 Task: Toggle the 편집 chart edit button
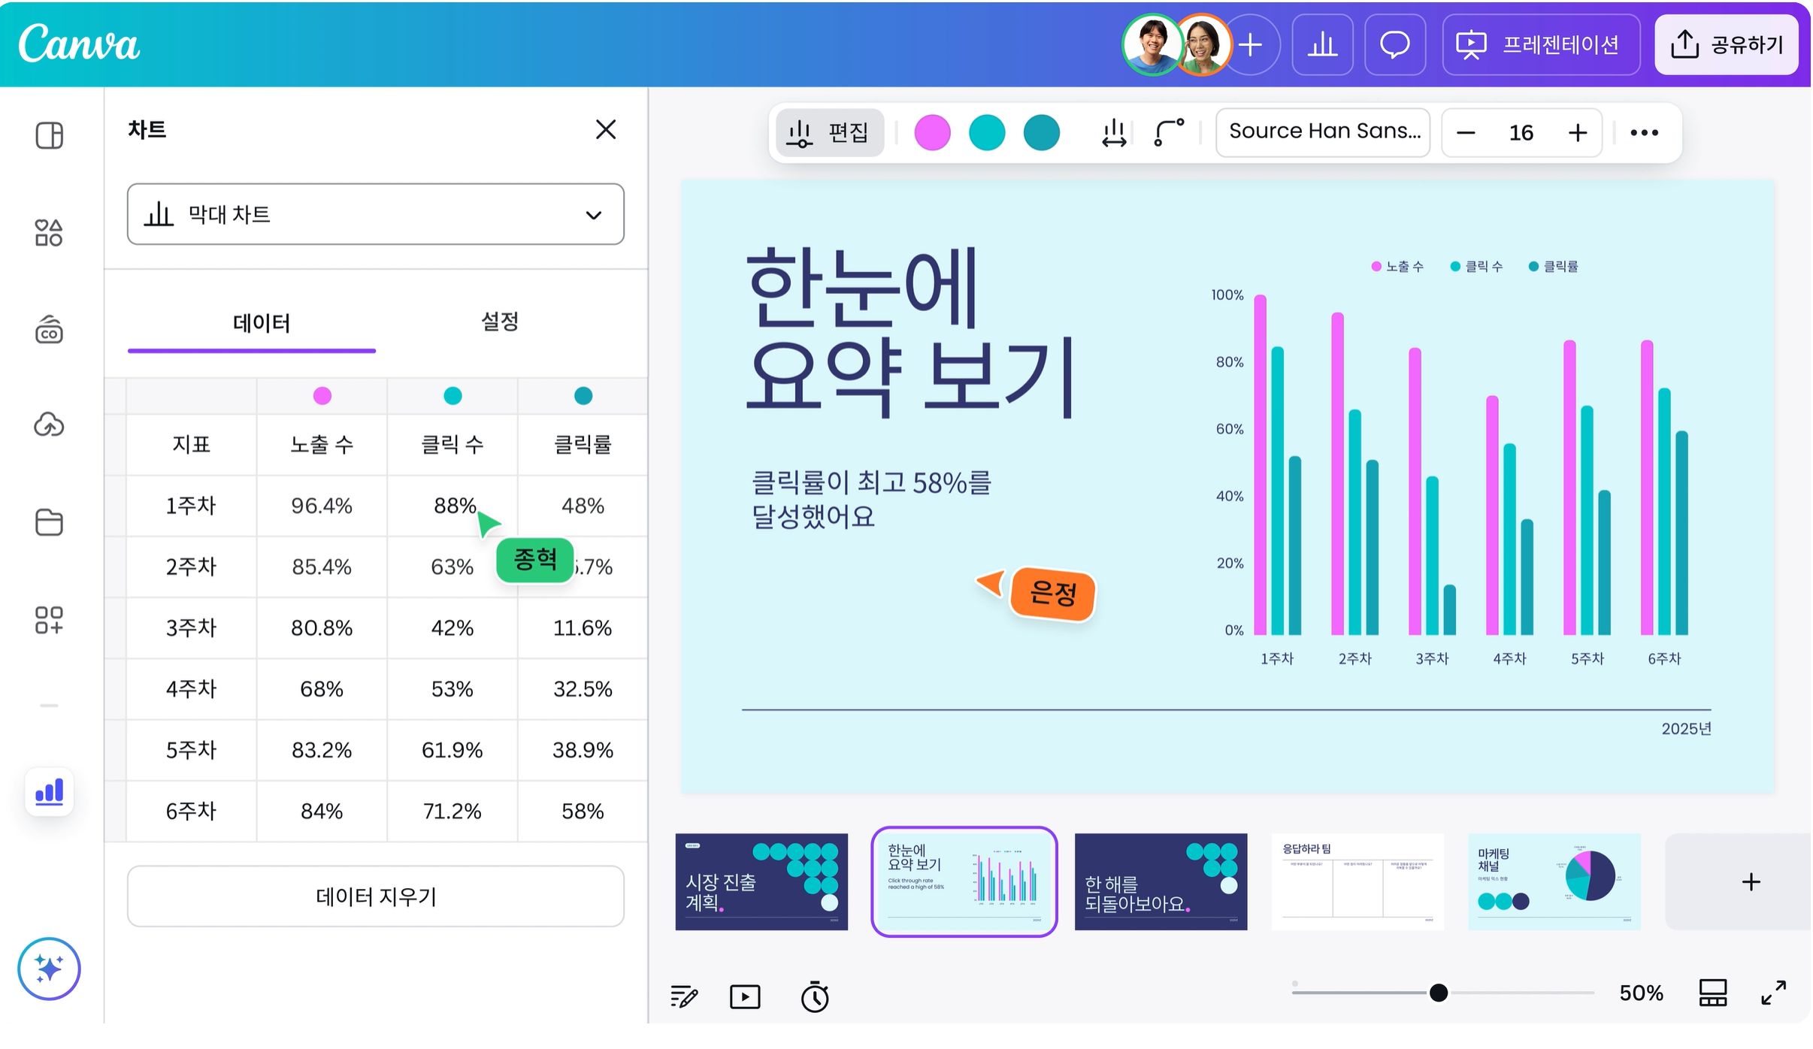[829, 132]
